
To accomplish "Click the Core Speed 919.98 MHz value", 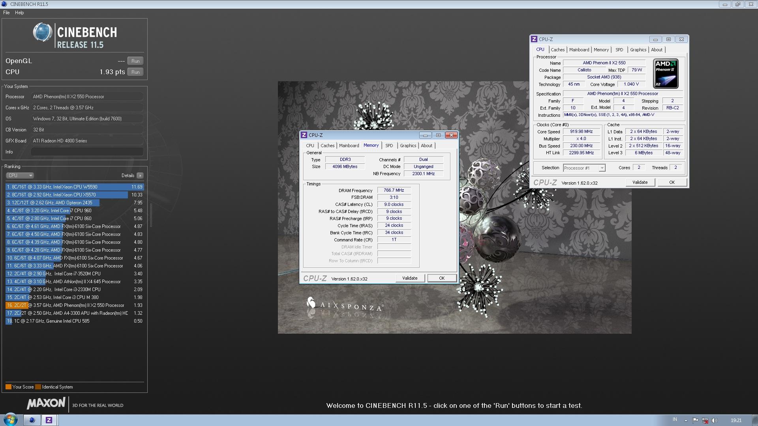I will (x=581, y=132).
